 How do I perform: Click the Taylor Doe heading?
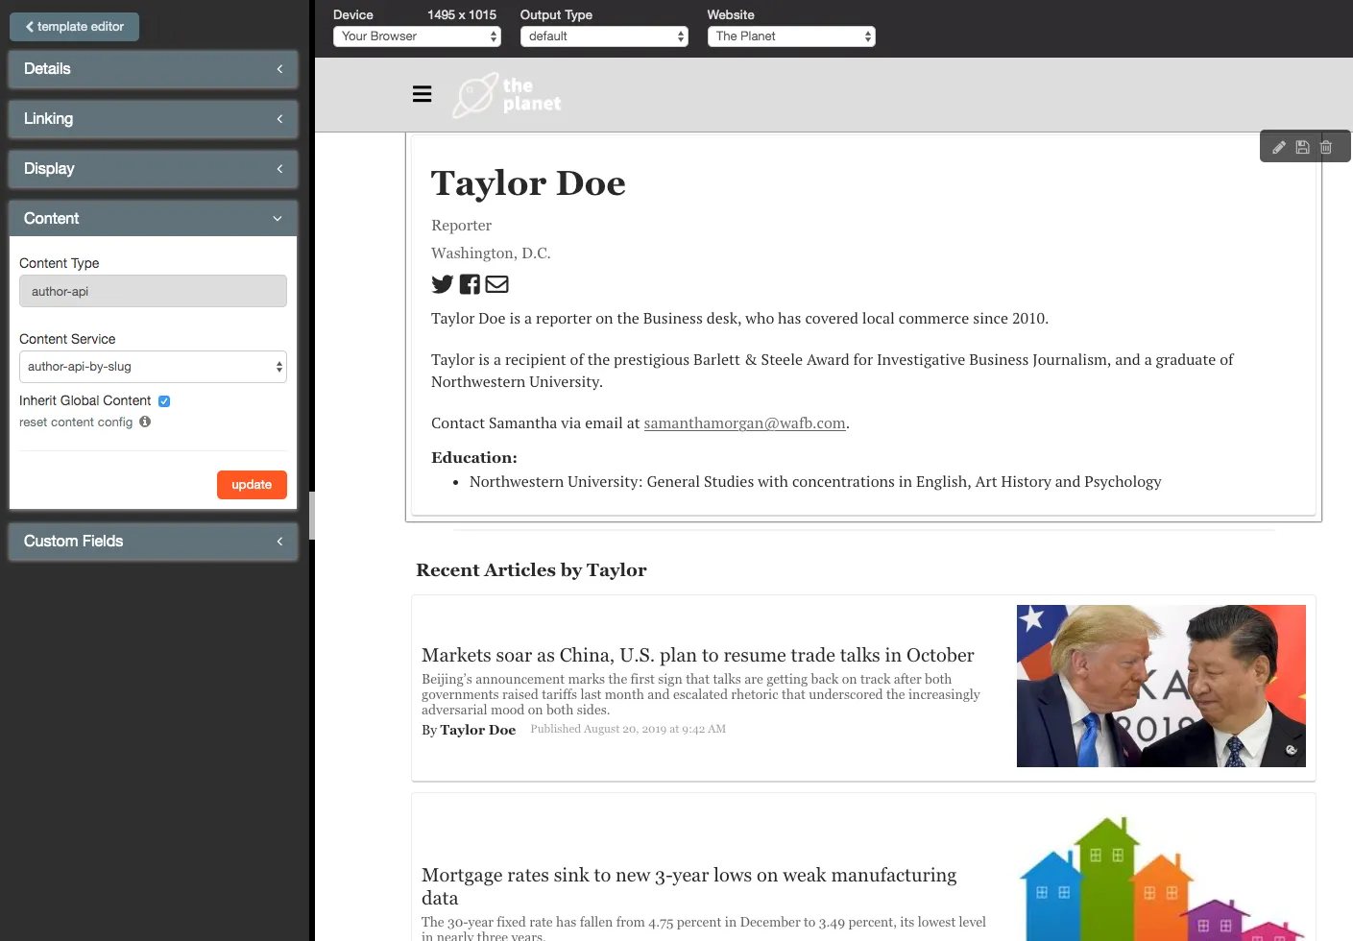(528, 182)
